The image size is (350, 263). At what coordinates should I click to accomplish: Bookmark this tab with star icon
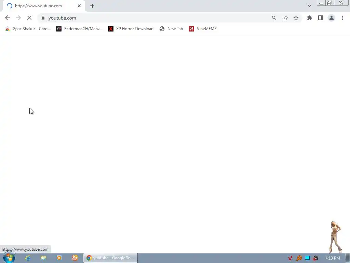pyautogui.click(x=296, y=18)
